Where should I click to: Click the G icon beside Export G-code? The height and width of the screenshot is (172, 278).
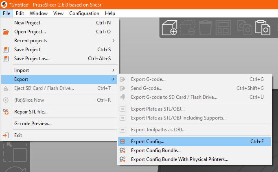(123, 79)
